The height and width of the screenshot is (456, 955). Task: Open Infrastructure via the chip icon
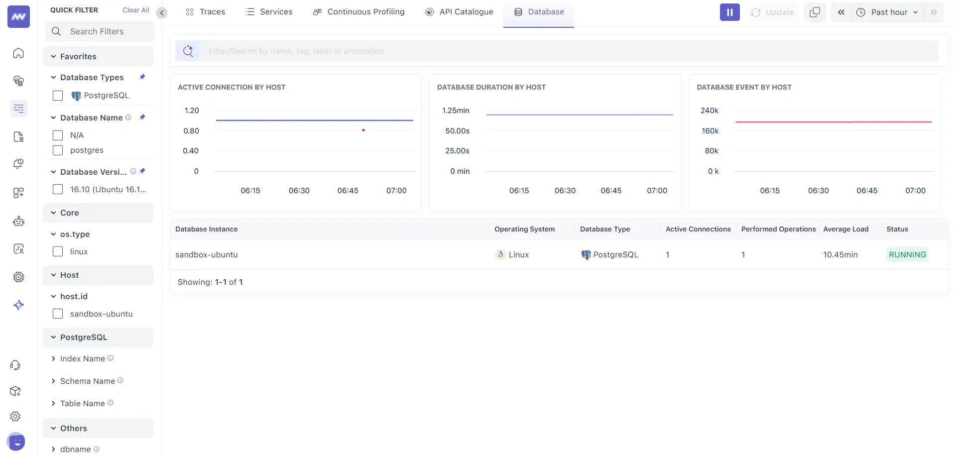pos(18,277)
